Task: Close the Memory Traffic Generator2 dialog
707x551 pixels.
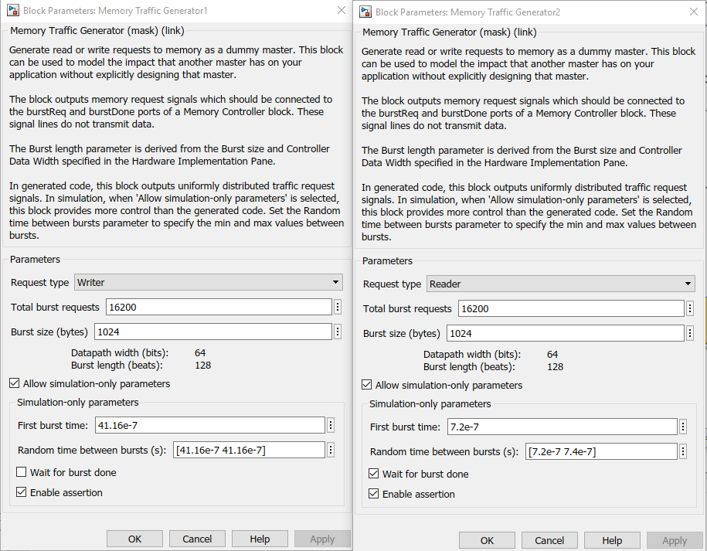Action: tap(693, 12)
